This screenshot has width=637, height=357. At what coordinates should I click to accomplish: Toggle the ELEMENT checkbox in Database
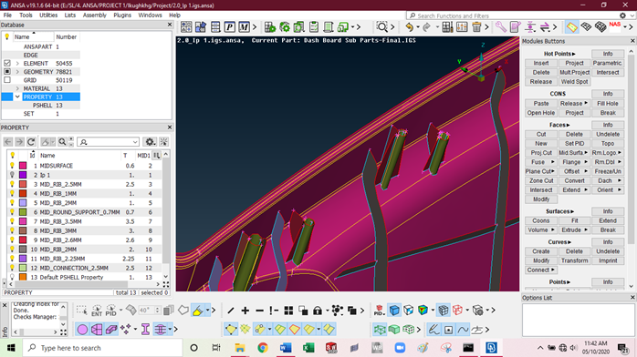pyautogui.click(x=7, y=63)
